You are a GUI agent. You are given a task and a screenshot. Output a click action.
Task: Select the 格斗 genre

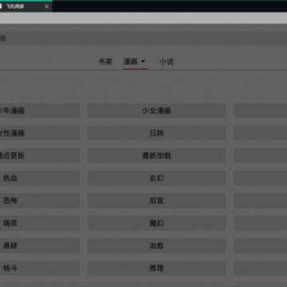(40, 268)
